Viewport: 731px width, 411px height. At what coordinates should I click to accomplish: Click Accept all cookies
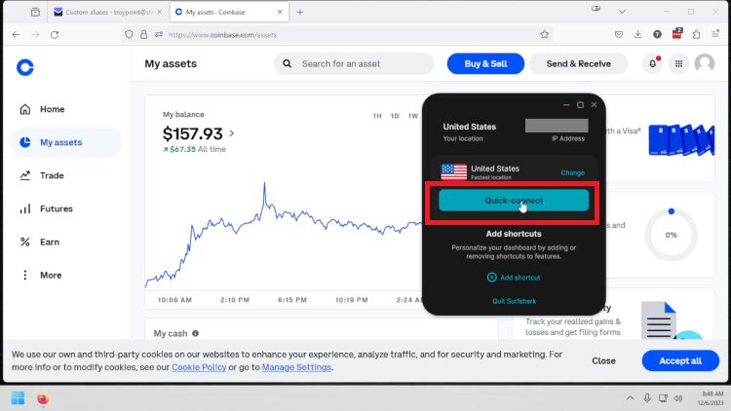tap(680, 360)
